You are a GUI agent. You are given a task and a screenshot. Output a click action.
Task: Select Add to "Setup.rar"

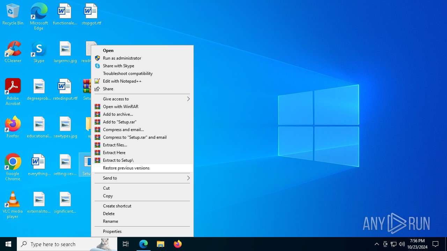(142, 122)
